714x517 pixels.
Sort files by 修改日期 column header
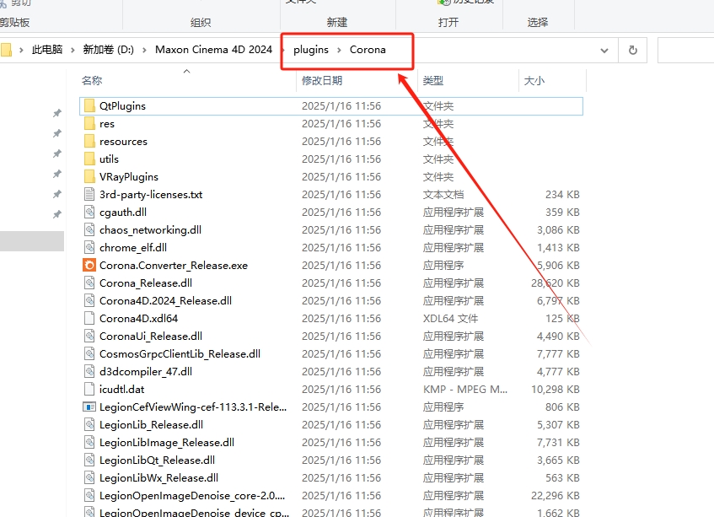[322, 81]
